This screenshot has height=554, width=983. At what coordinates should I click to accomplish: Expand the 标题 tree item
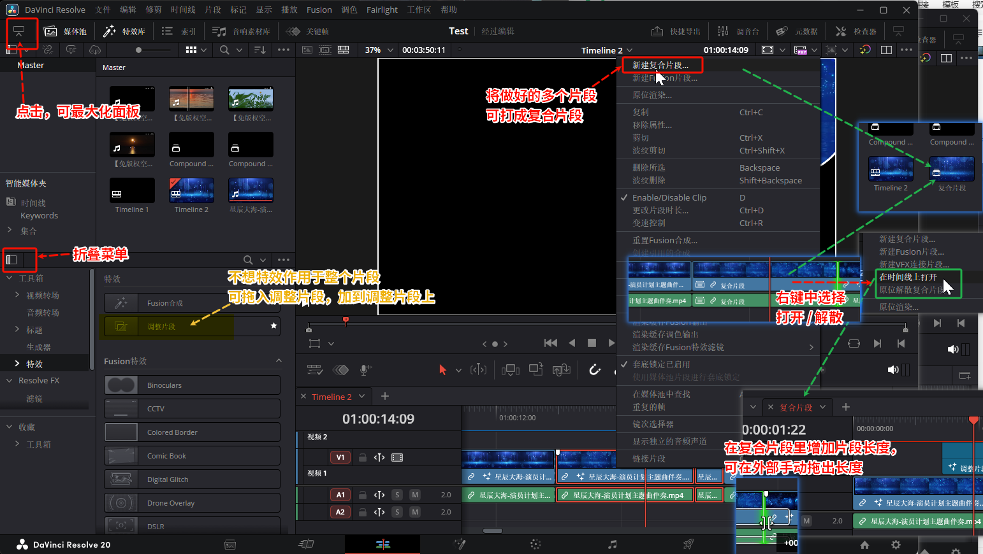[17, 329]
